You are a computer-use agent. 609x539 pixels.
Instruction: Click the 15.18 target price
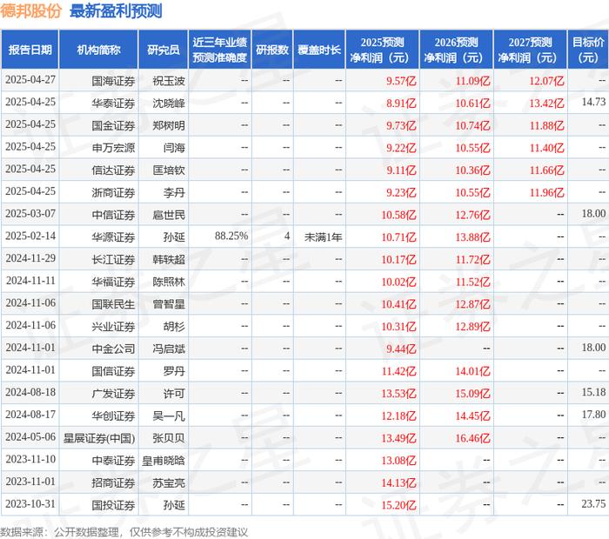(x=594, y=392)
